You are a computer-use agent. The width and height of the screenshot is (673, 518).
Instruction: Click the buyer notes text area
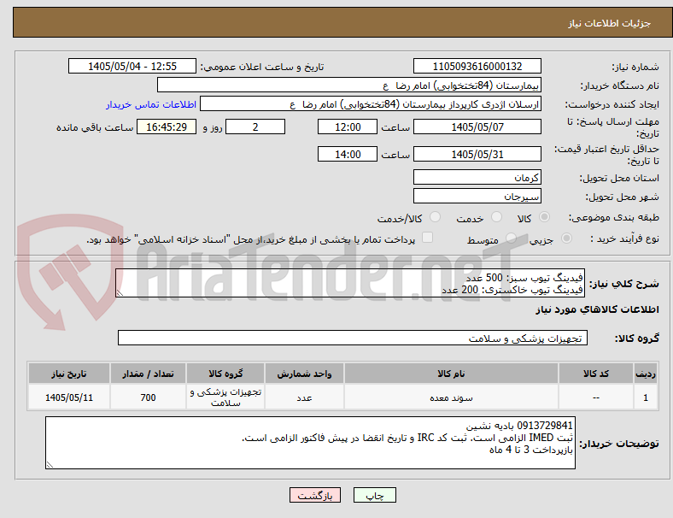(x=310, y=443)
